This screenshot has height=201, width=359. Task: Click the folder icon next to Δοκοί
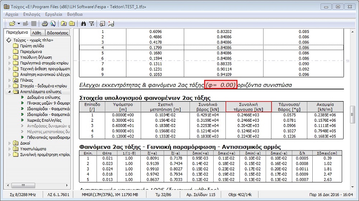coord(15,143)
